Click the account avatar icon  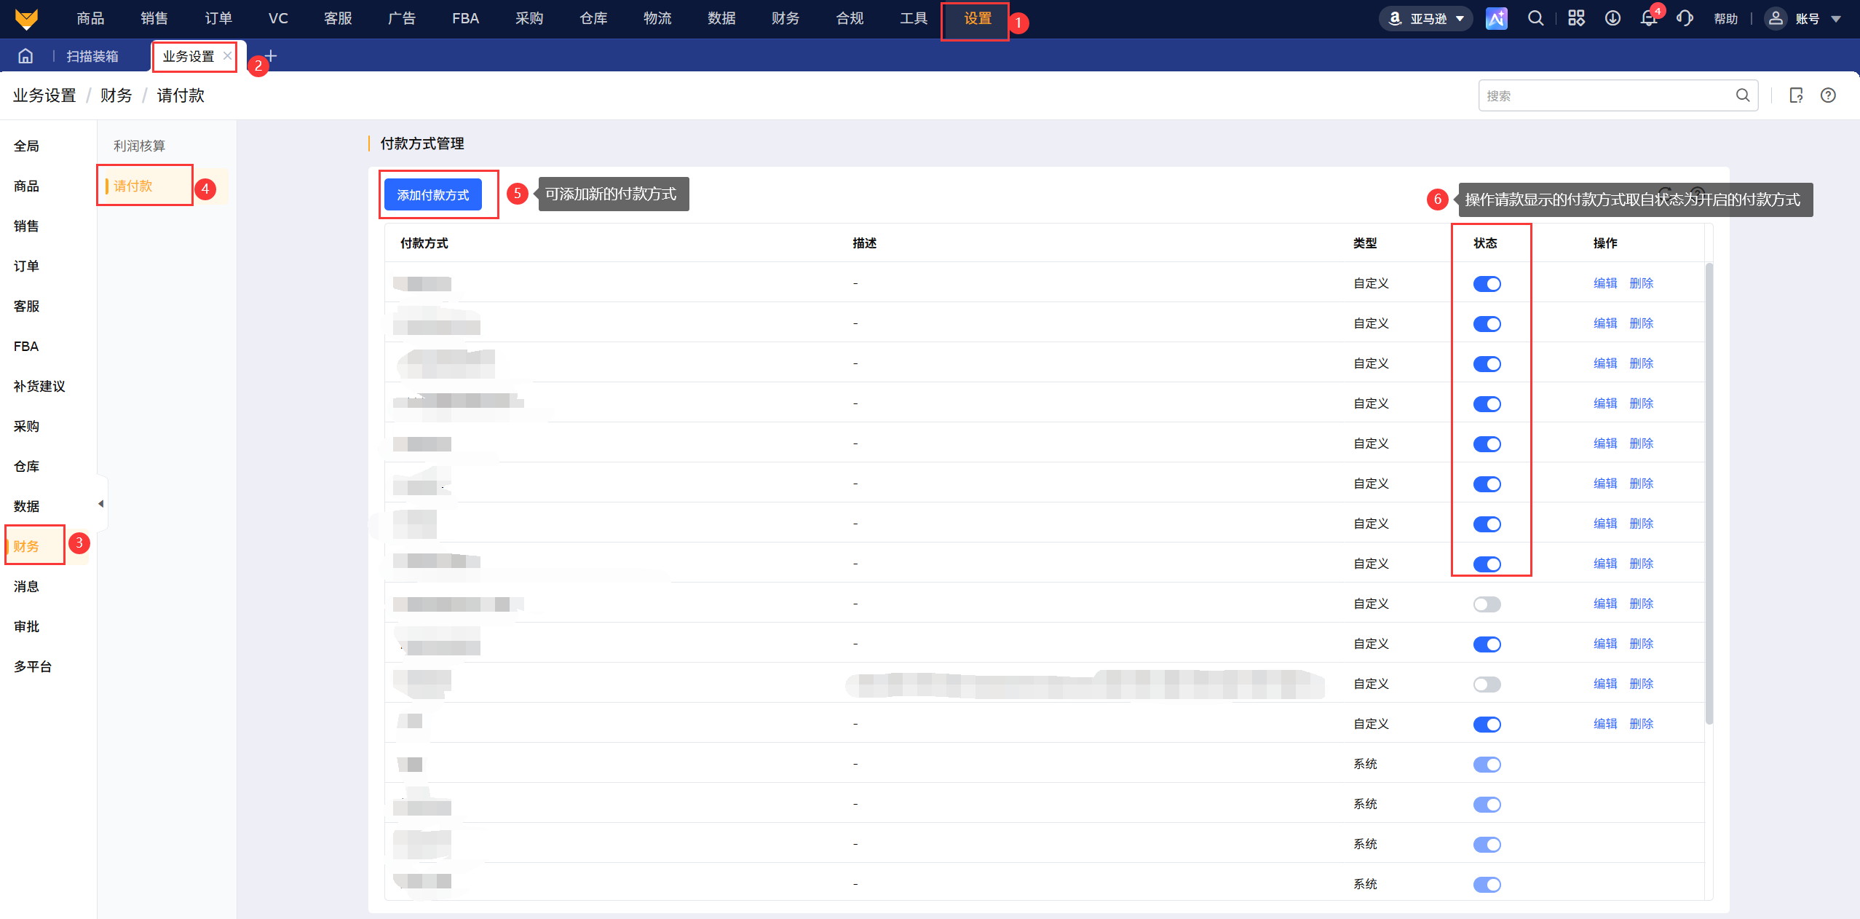(1776, 18)
